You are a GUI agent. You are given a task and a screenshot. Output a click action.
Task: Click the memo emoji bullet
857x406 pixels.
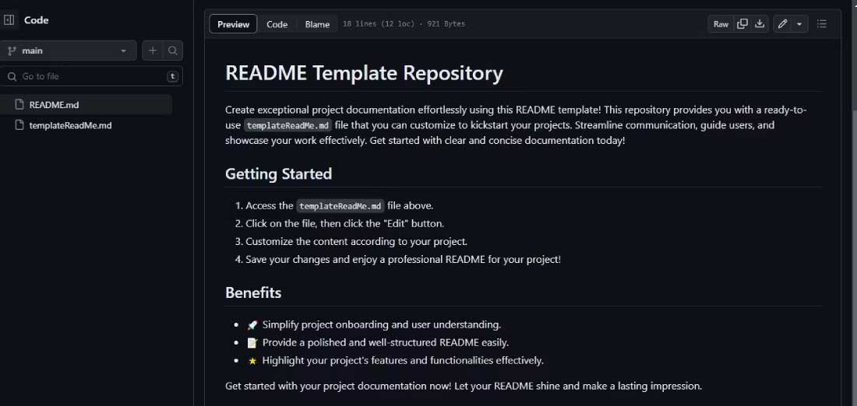coord(252,343)
